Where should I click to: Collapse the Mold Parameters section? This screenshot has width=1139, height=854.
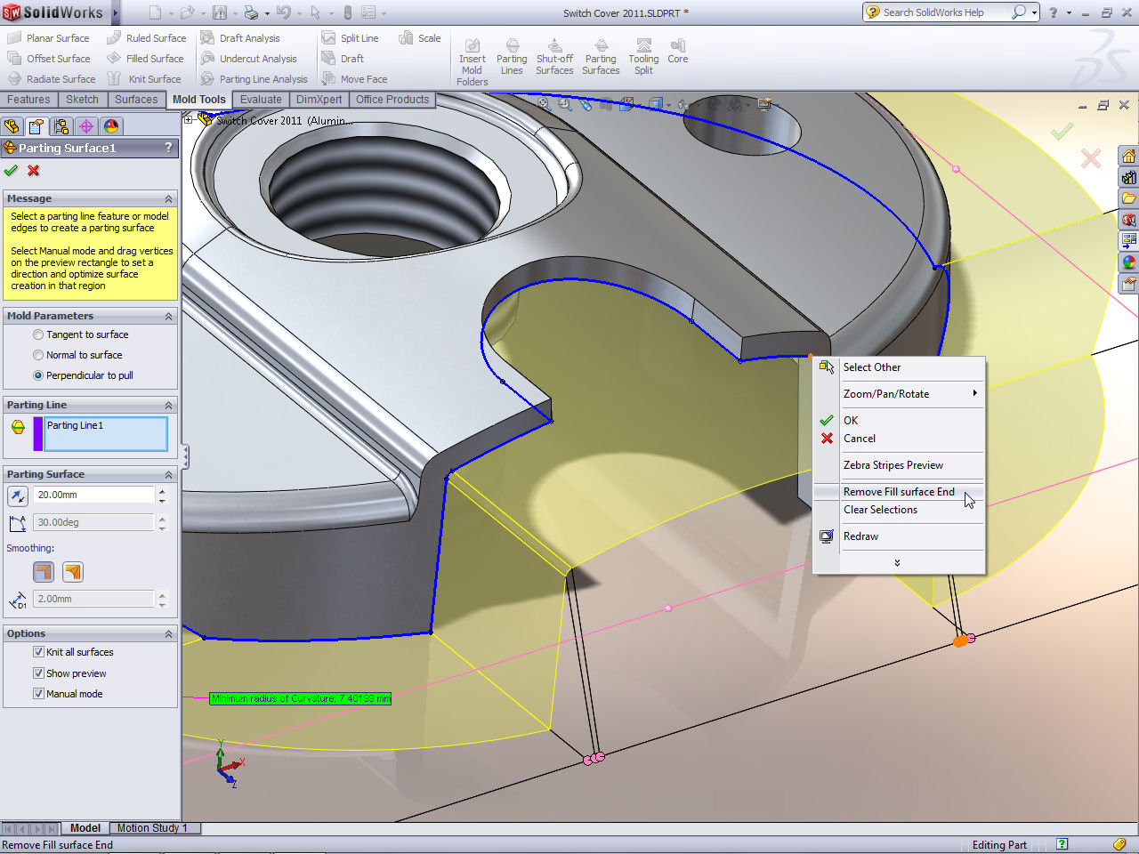point(168,317)
